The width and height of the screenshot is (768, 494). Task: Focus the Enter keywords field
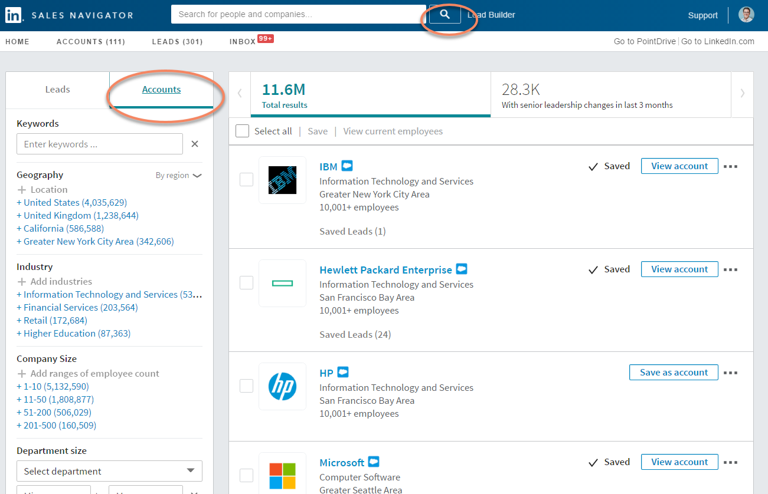100,144
